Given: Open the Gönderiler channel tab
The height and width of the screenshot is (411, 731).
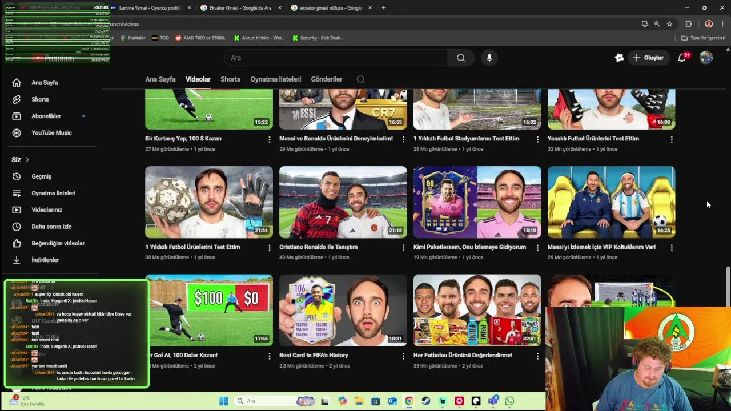Looking at the screenshot, I should 327,79.
